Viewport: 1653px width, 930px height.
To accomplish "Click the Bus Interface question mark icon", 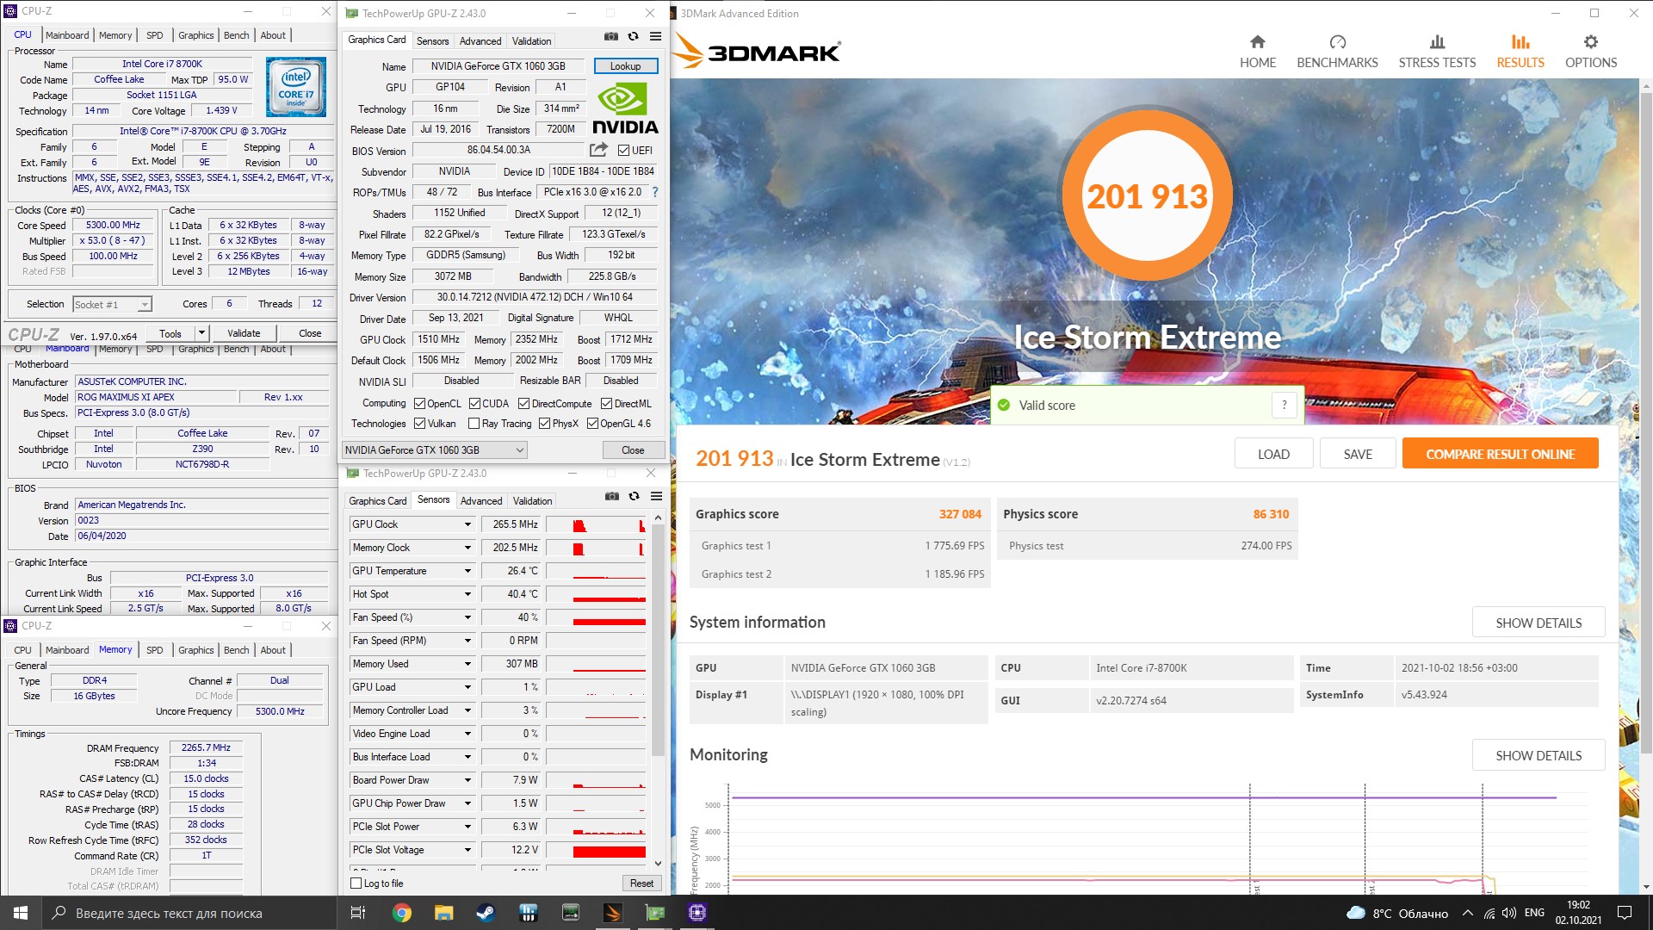I will 655,192.
